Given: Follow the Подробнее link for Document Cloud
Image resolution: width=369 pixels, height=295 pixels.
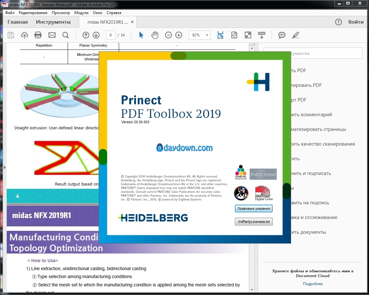Looking at the screenshot, I should click(313, 284).
